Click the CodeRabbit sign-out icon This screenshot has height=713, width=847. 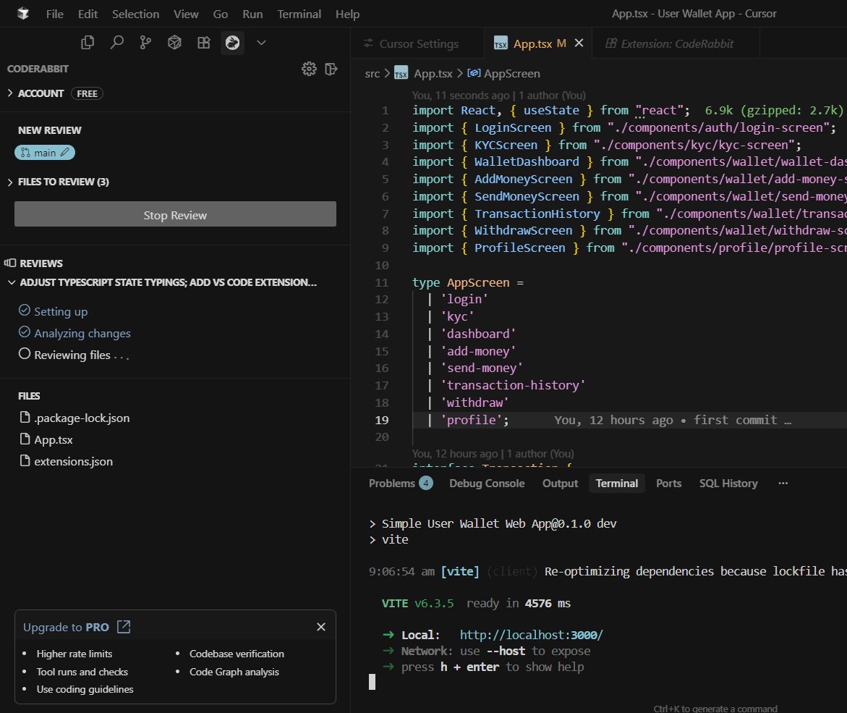(331, 69)
